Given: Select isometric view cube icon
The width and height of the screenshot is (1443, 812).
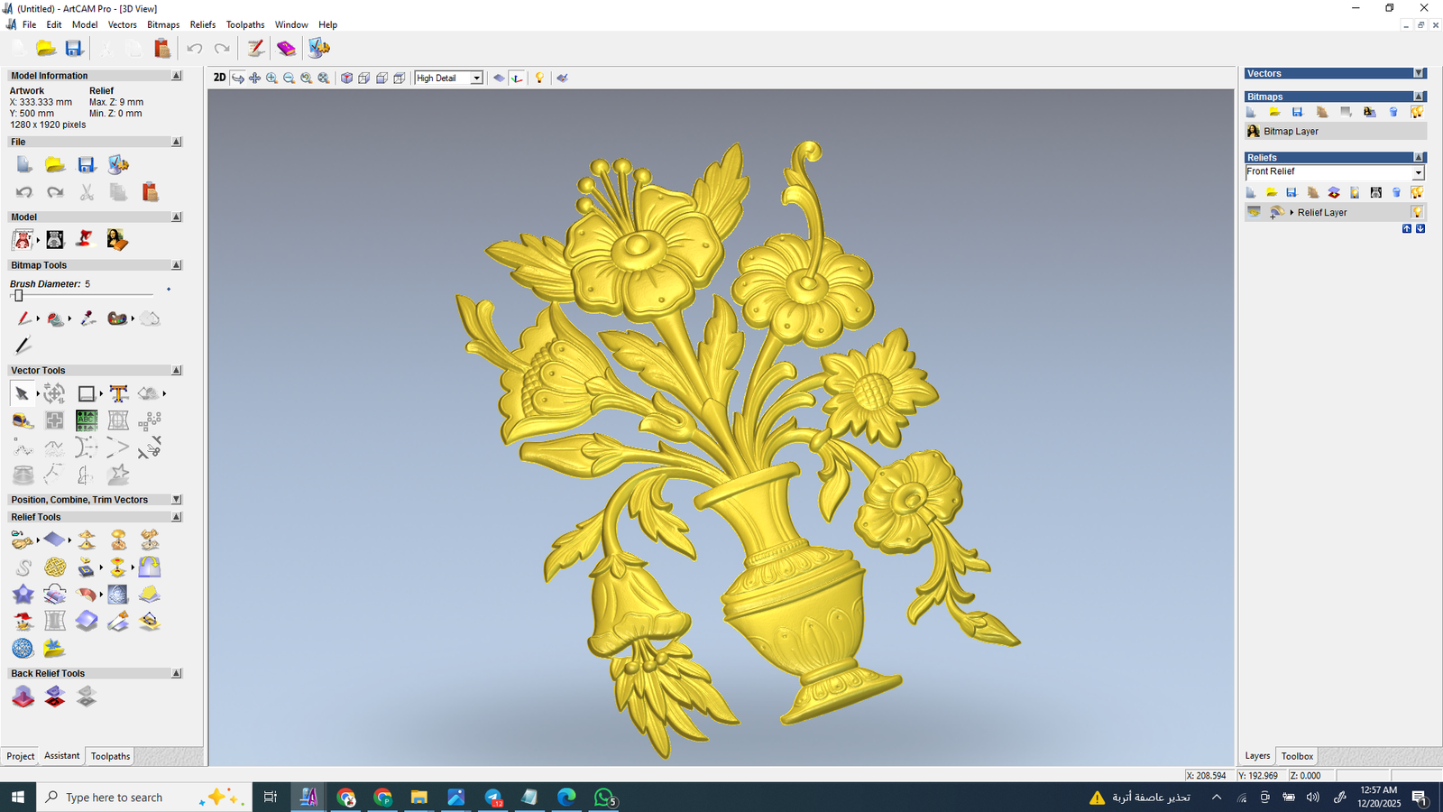Looking at the screenshot, I should [x=346, y=78].
